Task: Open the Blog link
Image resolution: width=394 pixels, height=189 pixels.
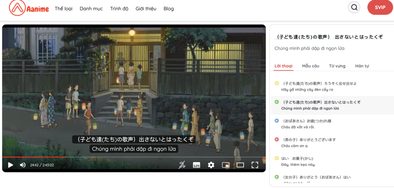Action: click(169, 9)
